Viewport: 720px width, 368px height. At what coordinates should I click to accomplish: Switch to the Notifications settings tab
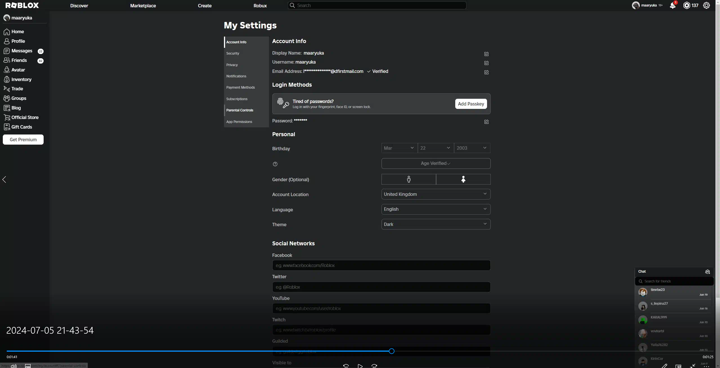(246, 76)
